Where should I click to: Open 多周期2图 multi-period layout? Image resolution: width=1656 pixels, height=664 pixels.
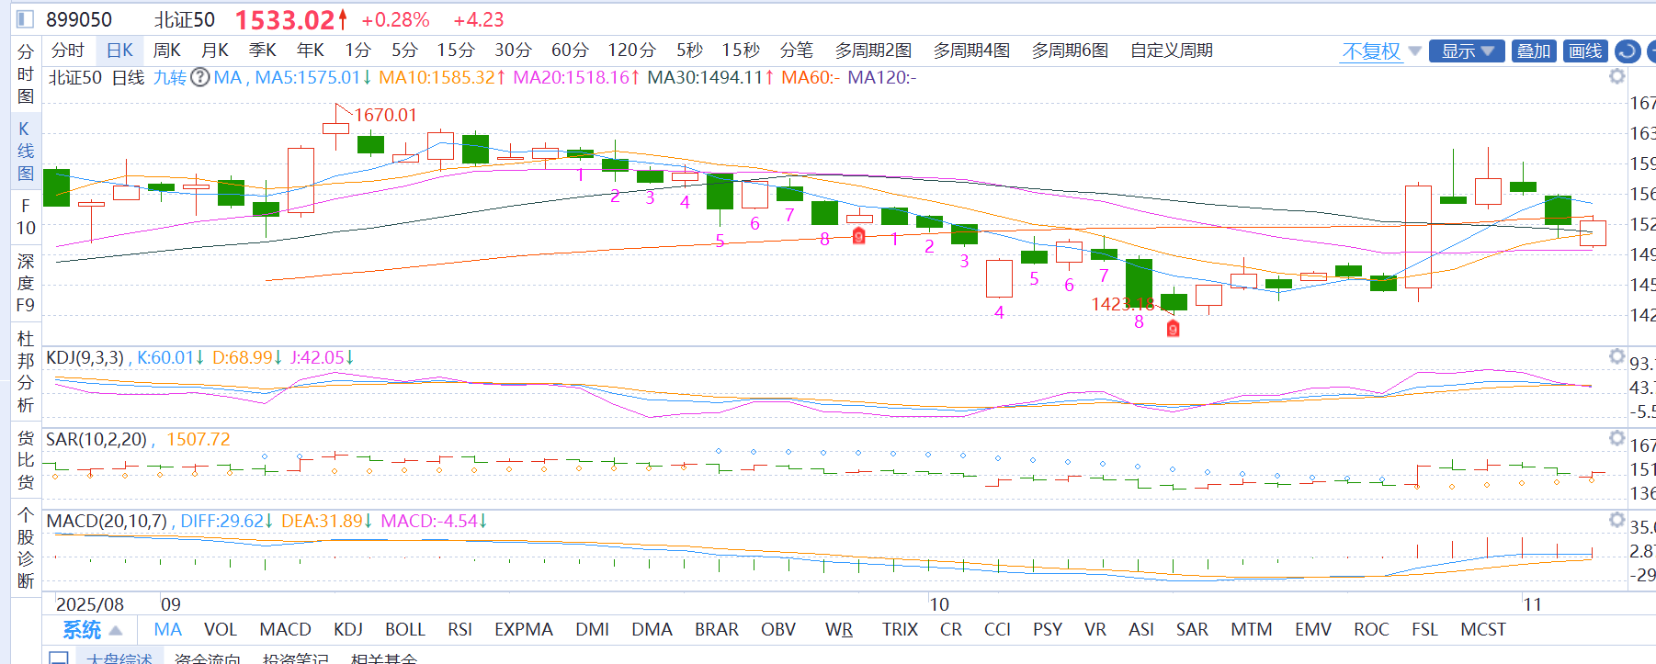tap(874, 51)
